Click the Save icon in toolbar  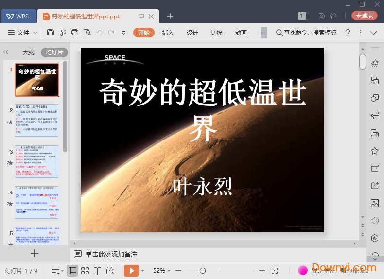(51, 33)
